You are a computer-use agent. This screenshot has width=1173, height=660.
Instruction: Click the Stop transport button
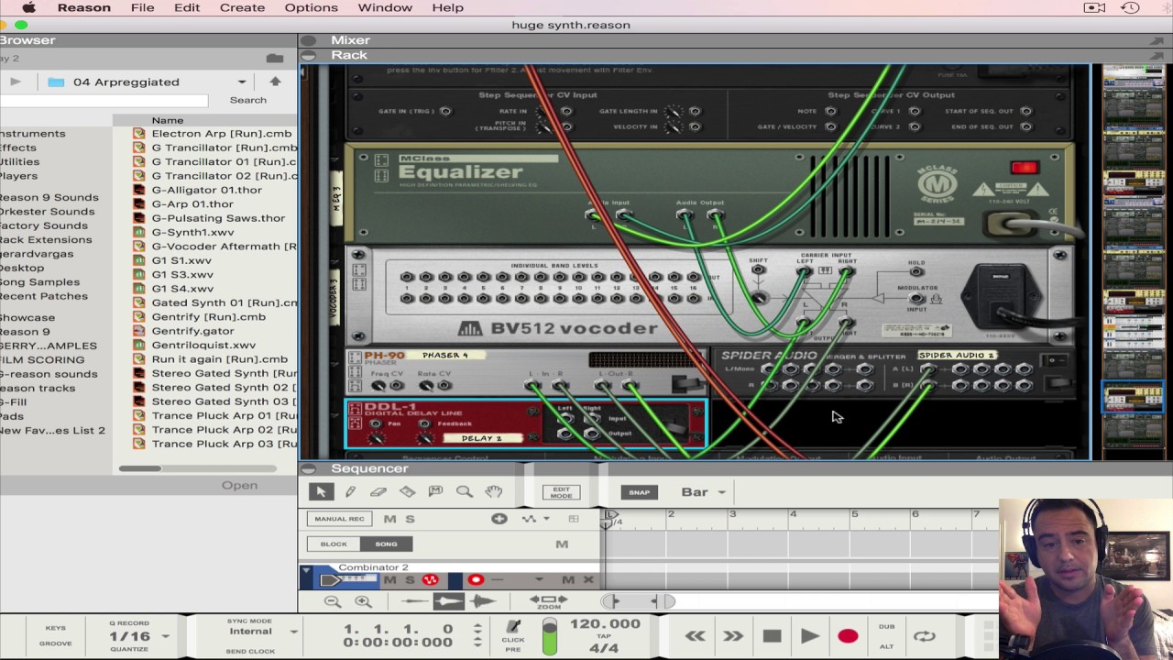pos(772,636)
